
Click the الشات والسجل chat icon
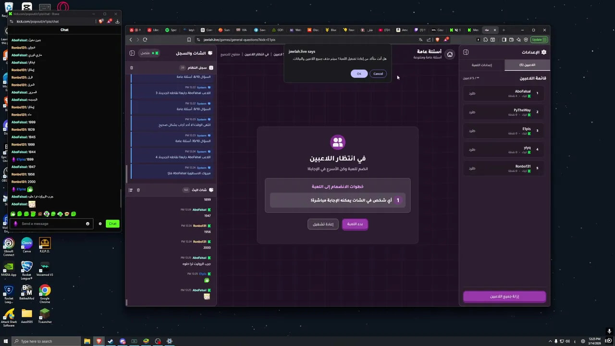pos(210,53)
